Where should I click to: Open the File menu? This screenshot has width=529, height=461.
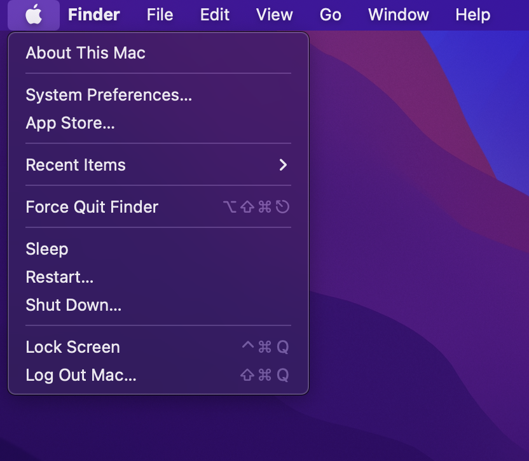coord(159,15)
